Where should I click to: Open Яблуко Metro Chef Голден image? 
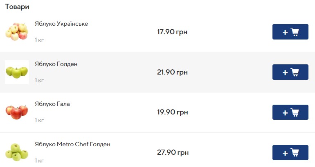click(x=17, y=152)
